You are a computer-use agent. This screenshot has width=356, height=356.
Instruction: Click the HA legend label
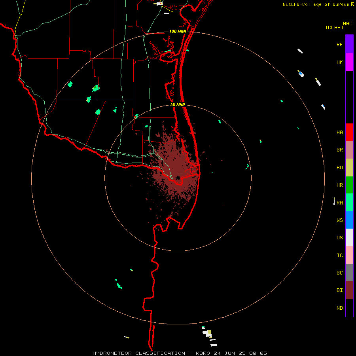[339, 132]
